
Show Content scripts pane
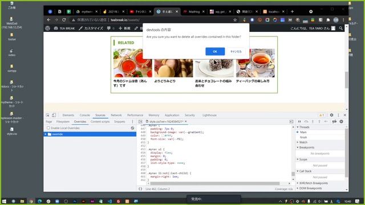[100, 122]
